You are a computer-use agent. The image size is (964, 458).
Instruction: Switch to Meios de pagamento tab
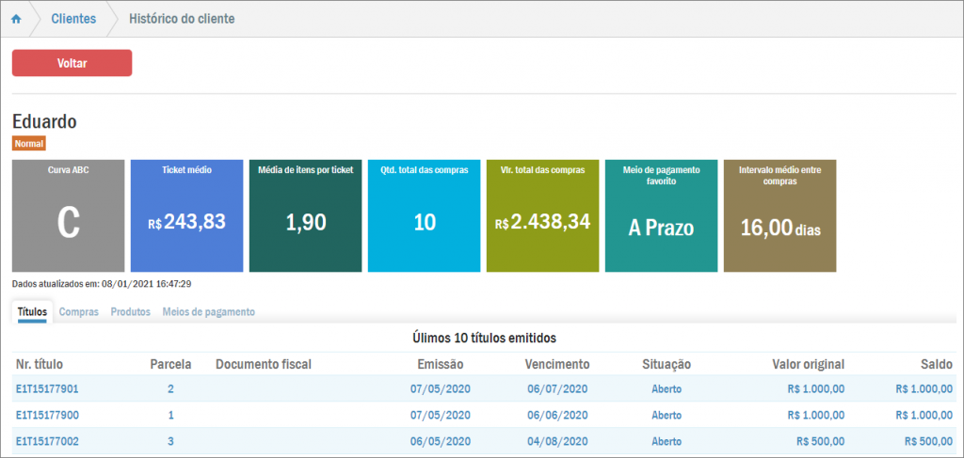(x=208, y=312)
